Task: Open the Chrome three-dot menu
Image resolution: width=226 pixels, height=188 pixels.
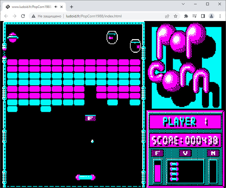Action: (220, 16)
